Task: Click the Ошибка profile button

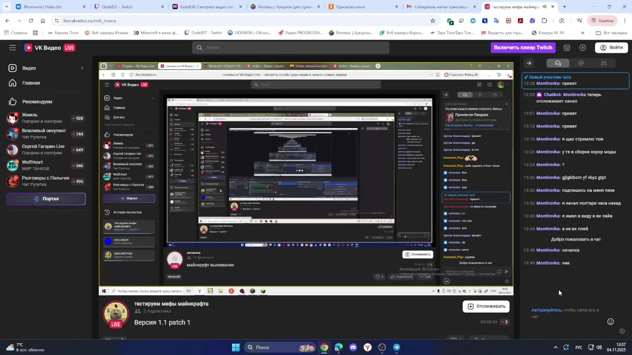Action: pos(601,21)
